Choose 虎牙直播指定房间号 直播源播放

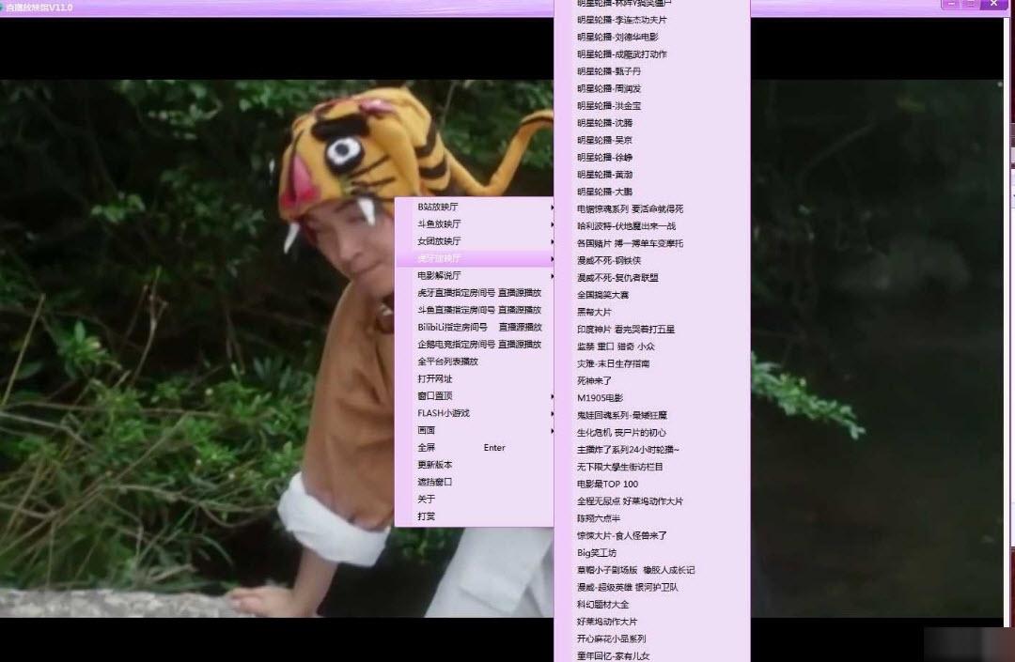point(475,293)
